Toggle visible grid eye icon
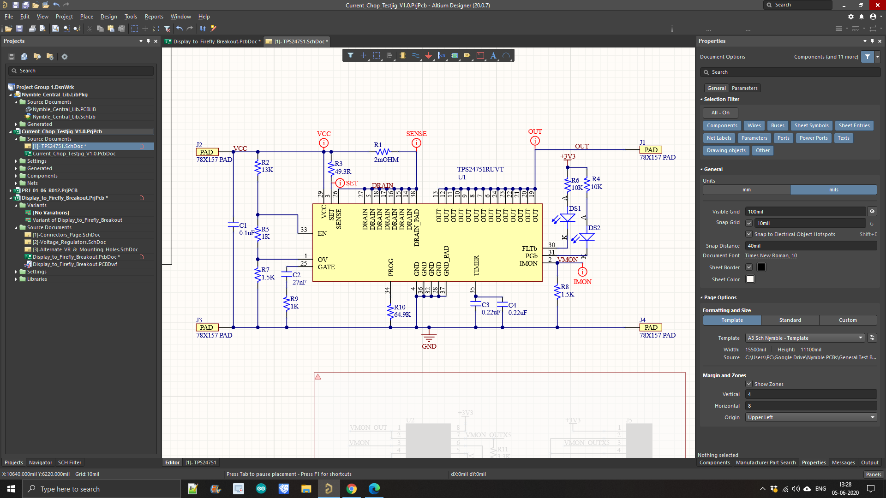Screen dimensions: 886x498 click(872, 212)
